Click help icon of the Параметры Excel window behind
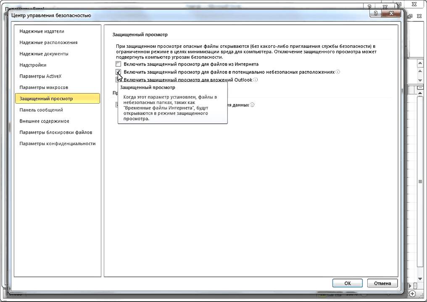 369,7
